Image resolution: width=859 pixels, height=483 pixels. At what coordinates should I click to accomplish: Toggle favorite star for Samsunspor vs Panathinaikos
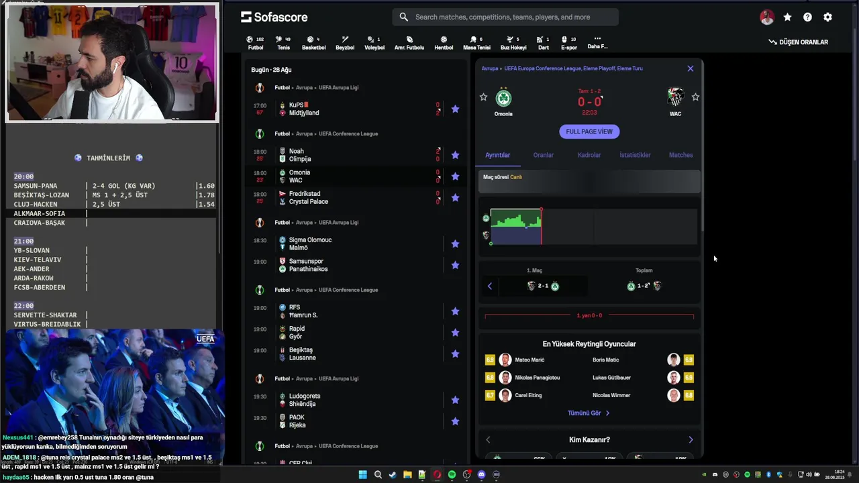point(455,265)
